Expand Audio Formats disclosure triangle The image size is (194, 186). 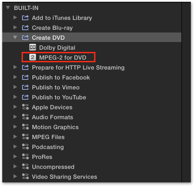pyautogui.click(x=15, y=117)
